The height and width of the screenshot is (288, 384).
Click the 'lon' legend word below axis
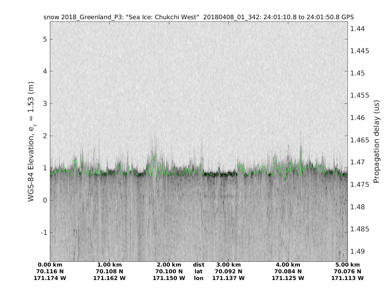(x=199, y=278)
